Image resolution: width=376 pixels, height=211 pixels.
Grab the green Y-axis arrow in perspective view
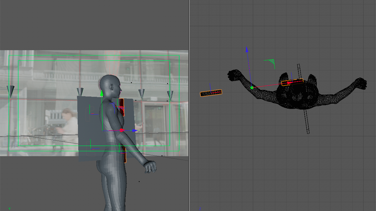pos(102,93)
